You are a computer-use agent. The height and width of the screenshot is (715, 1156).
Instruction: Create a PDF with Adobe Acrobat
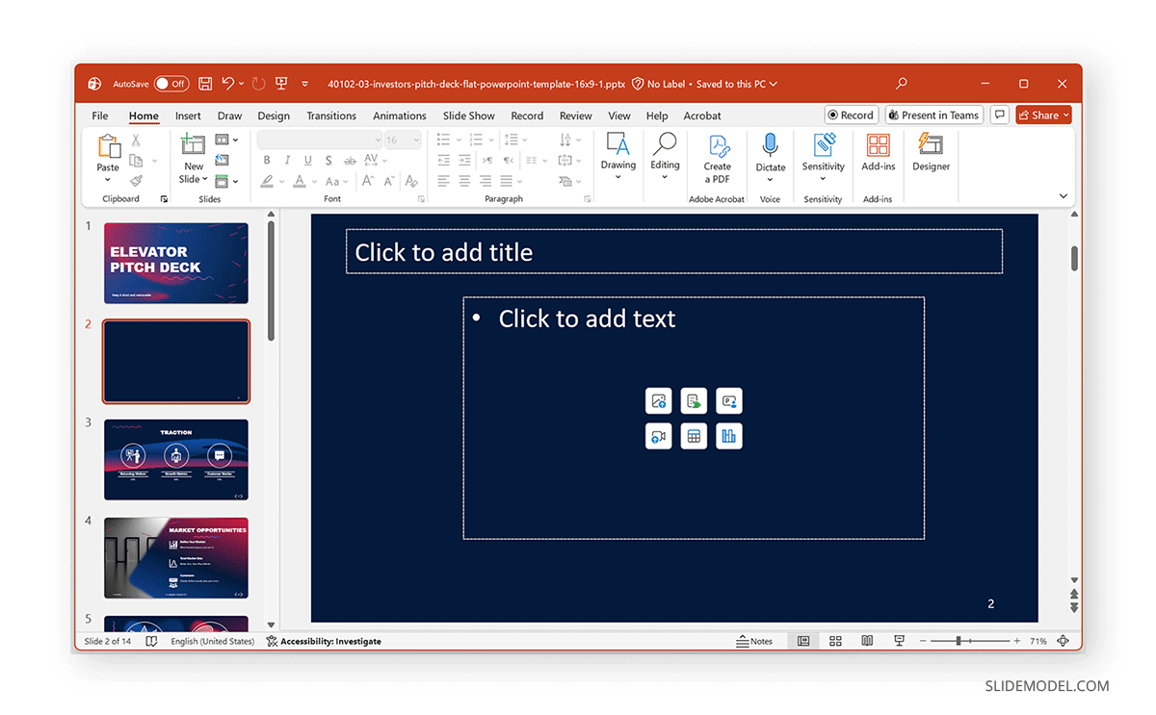pyautogui.click(x=717, y=159)
